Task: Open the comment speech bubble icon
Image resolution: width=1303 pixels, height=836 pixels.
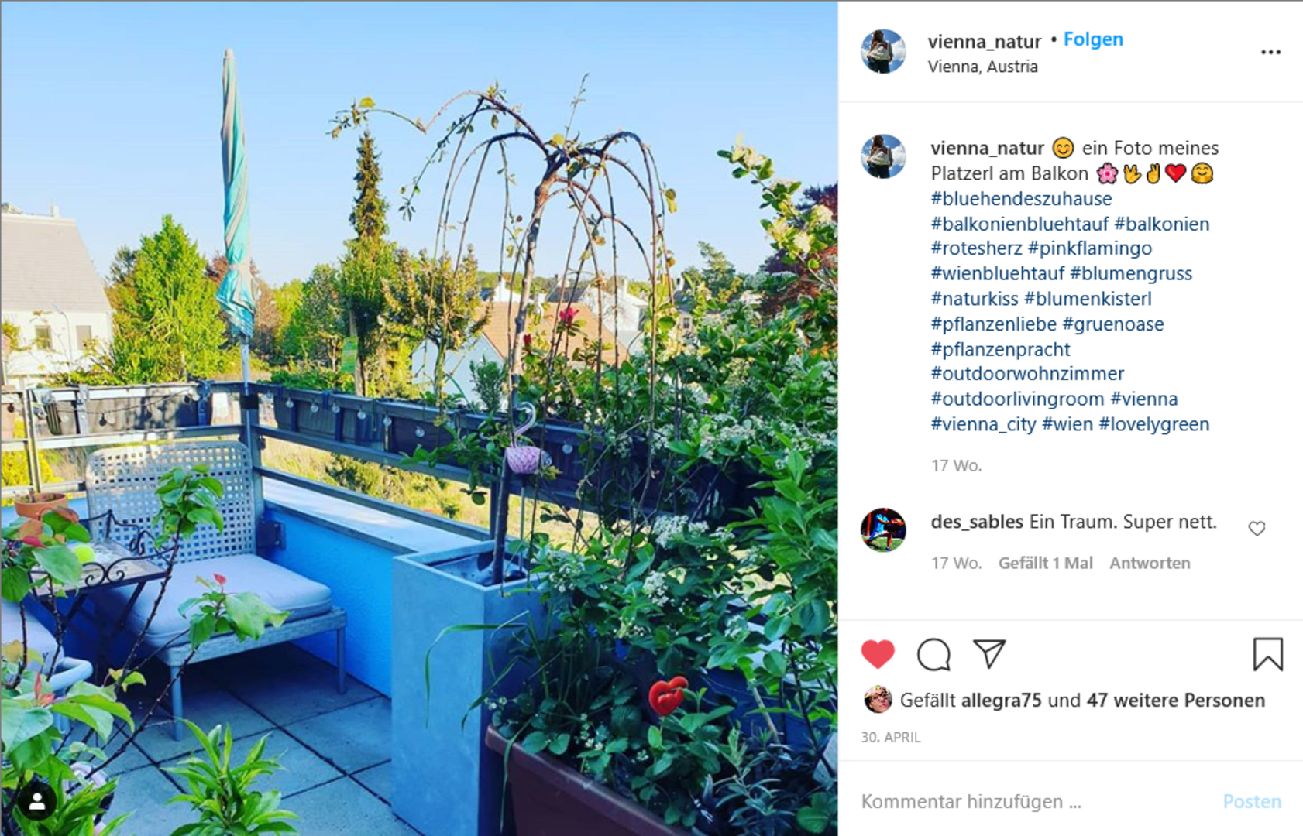Action: coord(933,655)
